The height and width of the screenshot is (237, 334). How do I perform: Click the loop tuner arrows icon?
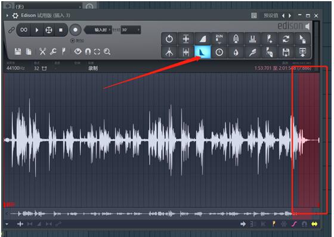286,39
